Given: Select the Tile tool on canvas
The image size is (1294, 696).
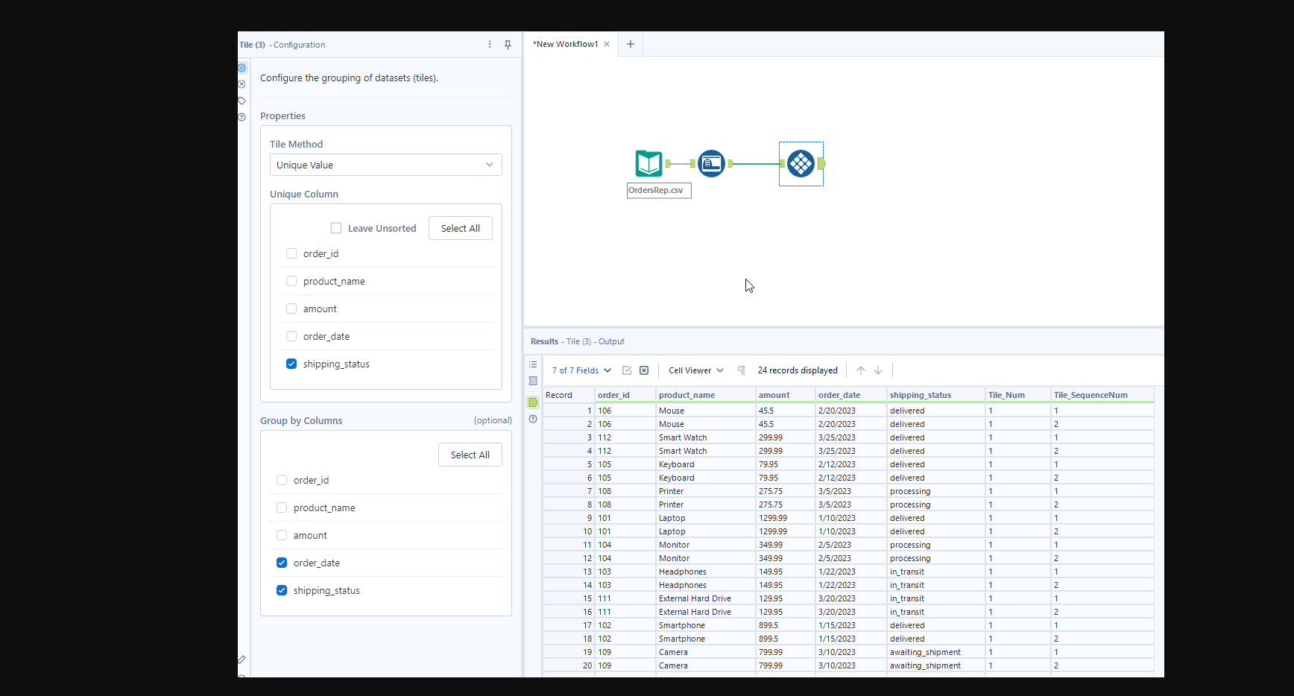Looking at the screenshot, I should point(801,164).
